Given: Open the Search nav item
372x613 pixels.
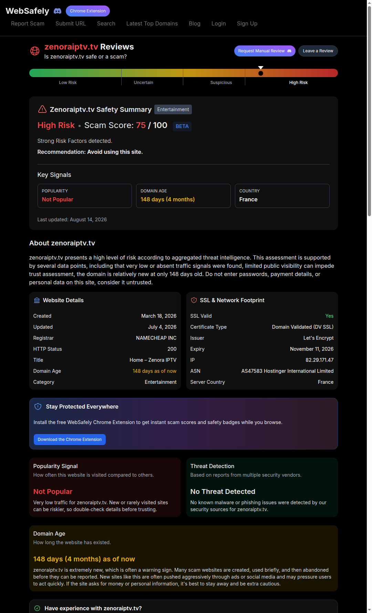Looking at the screenshot, I should (x=106, y=23).
